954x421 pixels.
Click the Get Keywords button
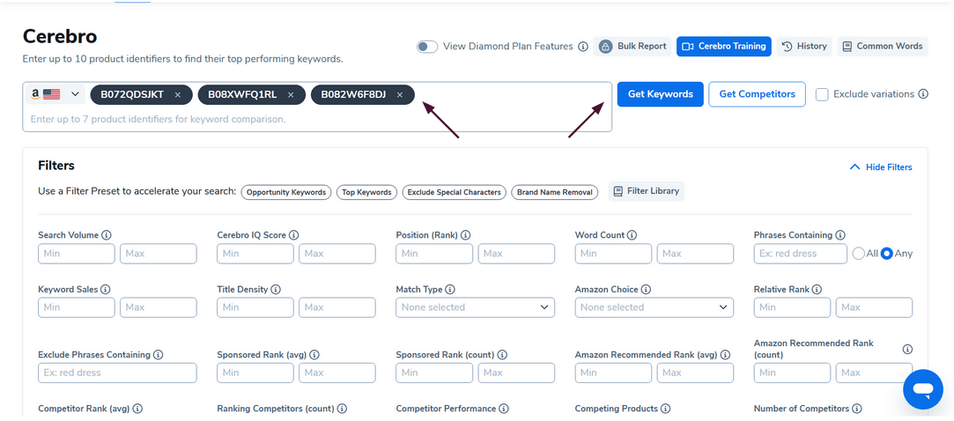(660, 94)
